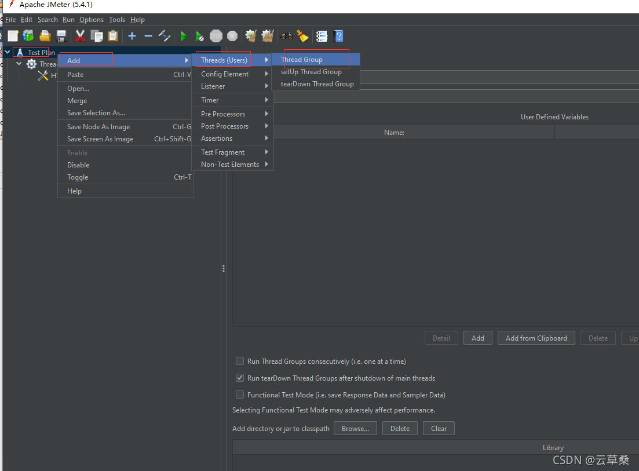
Task: Click the Expand All plus icon
Action: 132,36
